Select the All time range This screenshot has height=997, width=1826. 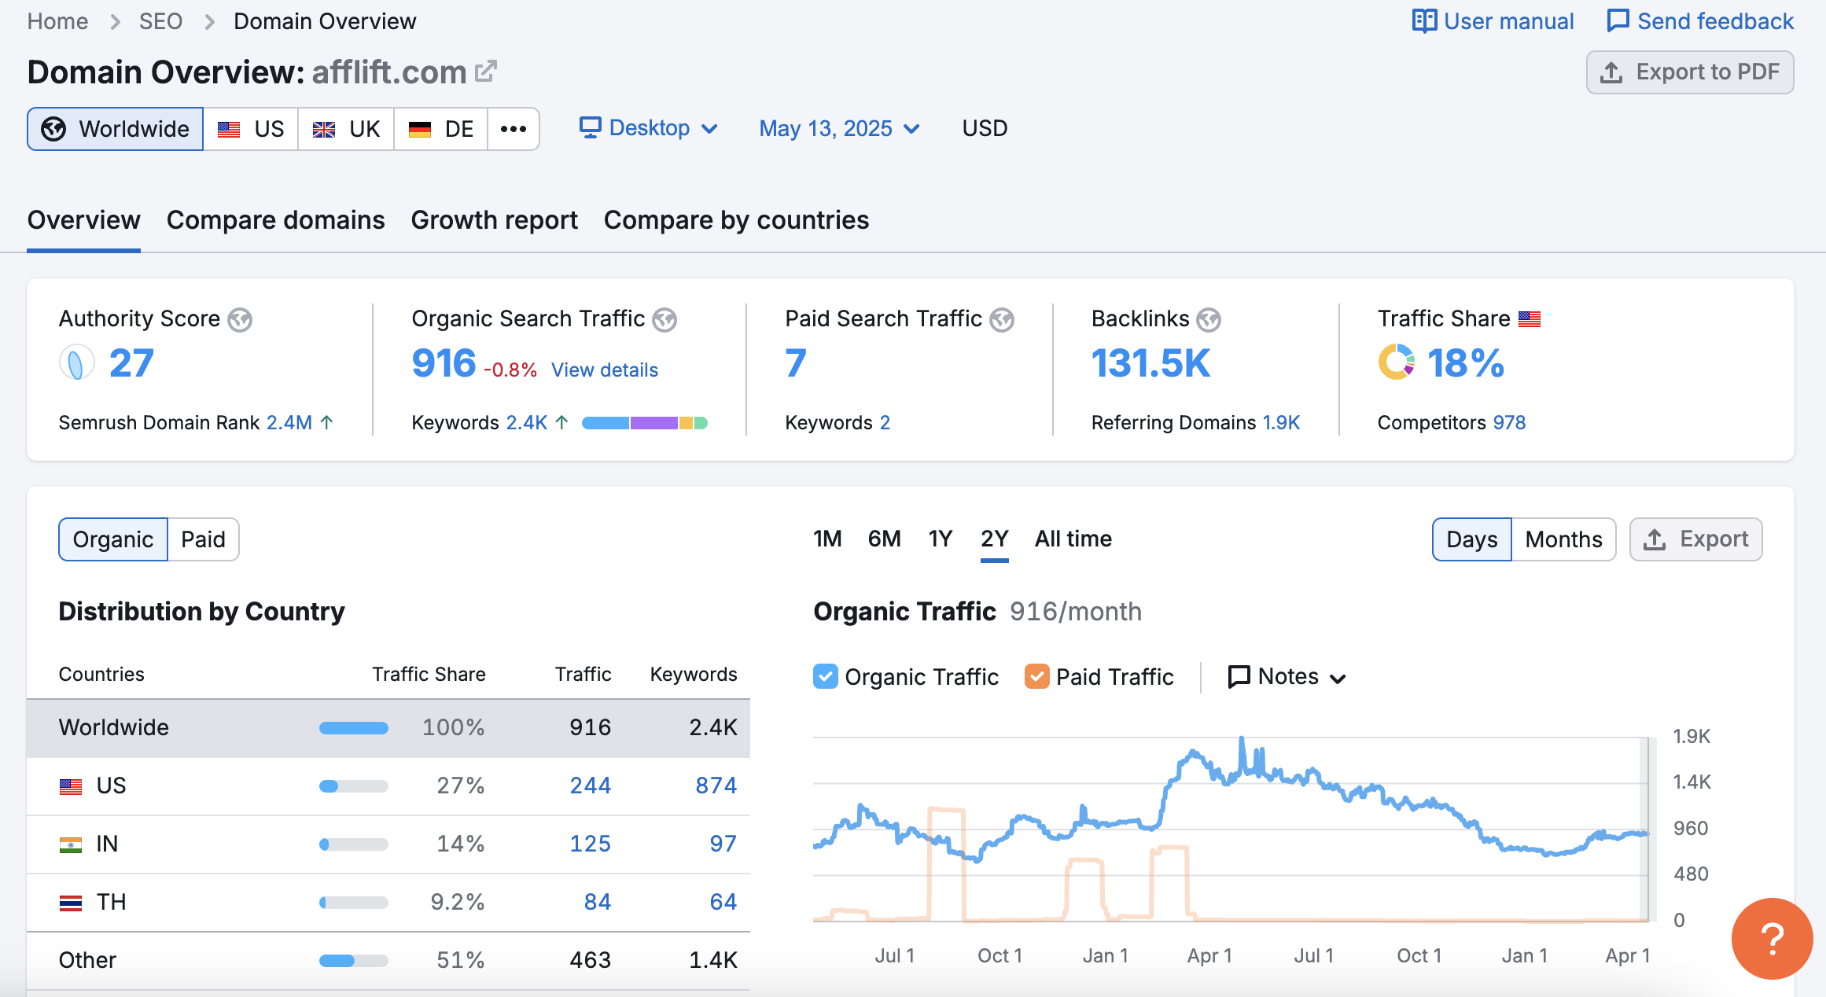(1073, 539)
